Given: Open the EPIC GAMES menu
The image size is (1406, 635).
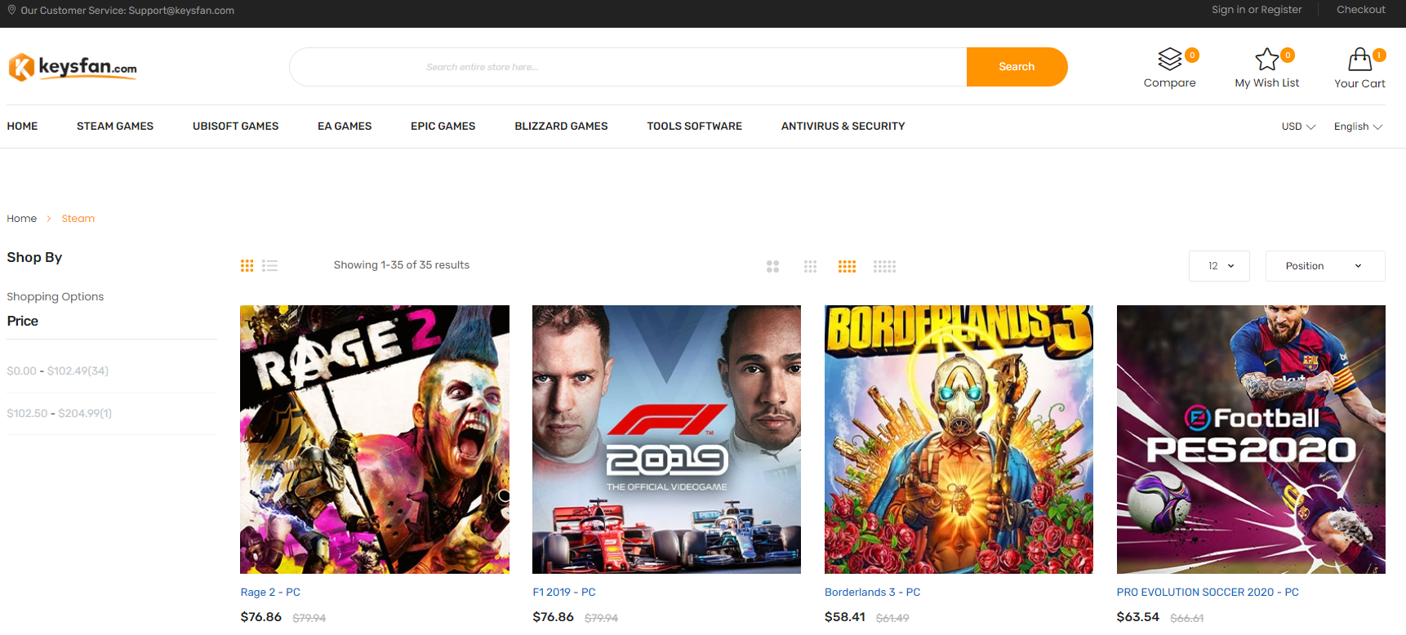Looking at the screenshot, I should point(443,127).
